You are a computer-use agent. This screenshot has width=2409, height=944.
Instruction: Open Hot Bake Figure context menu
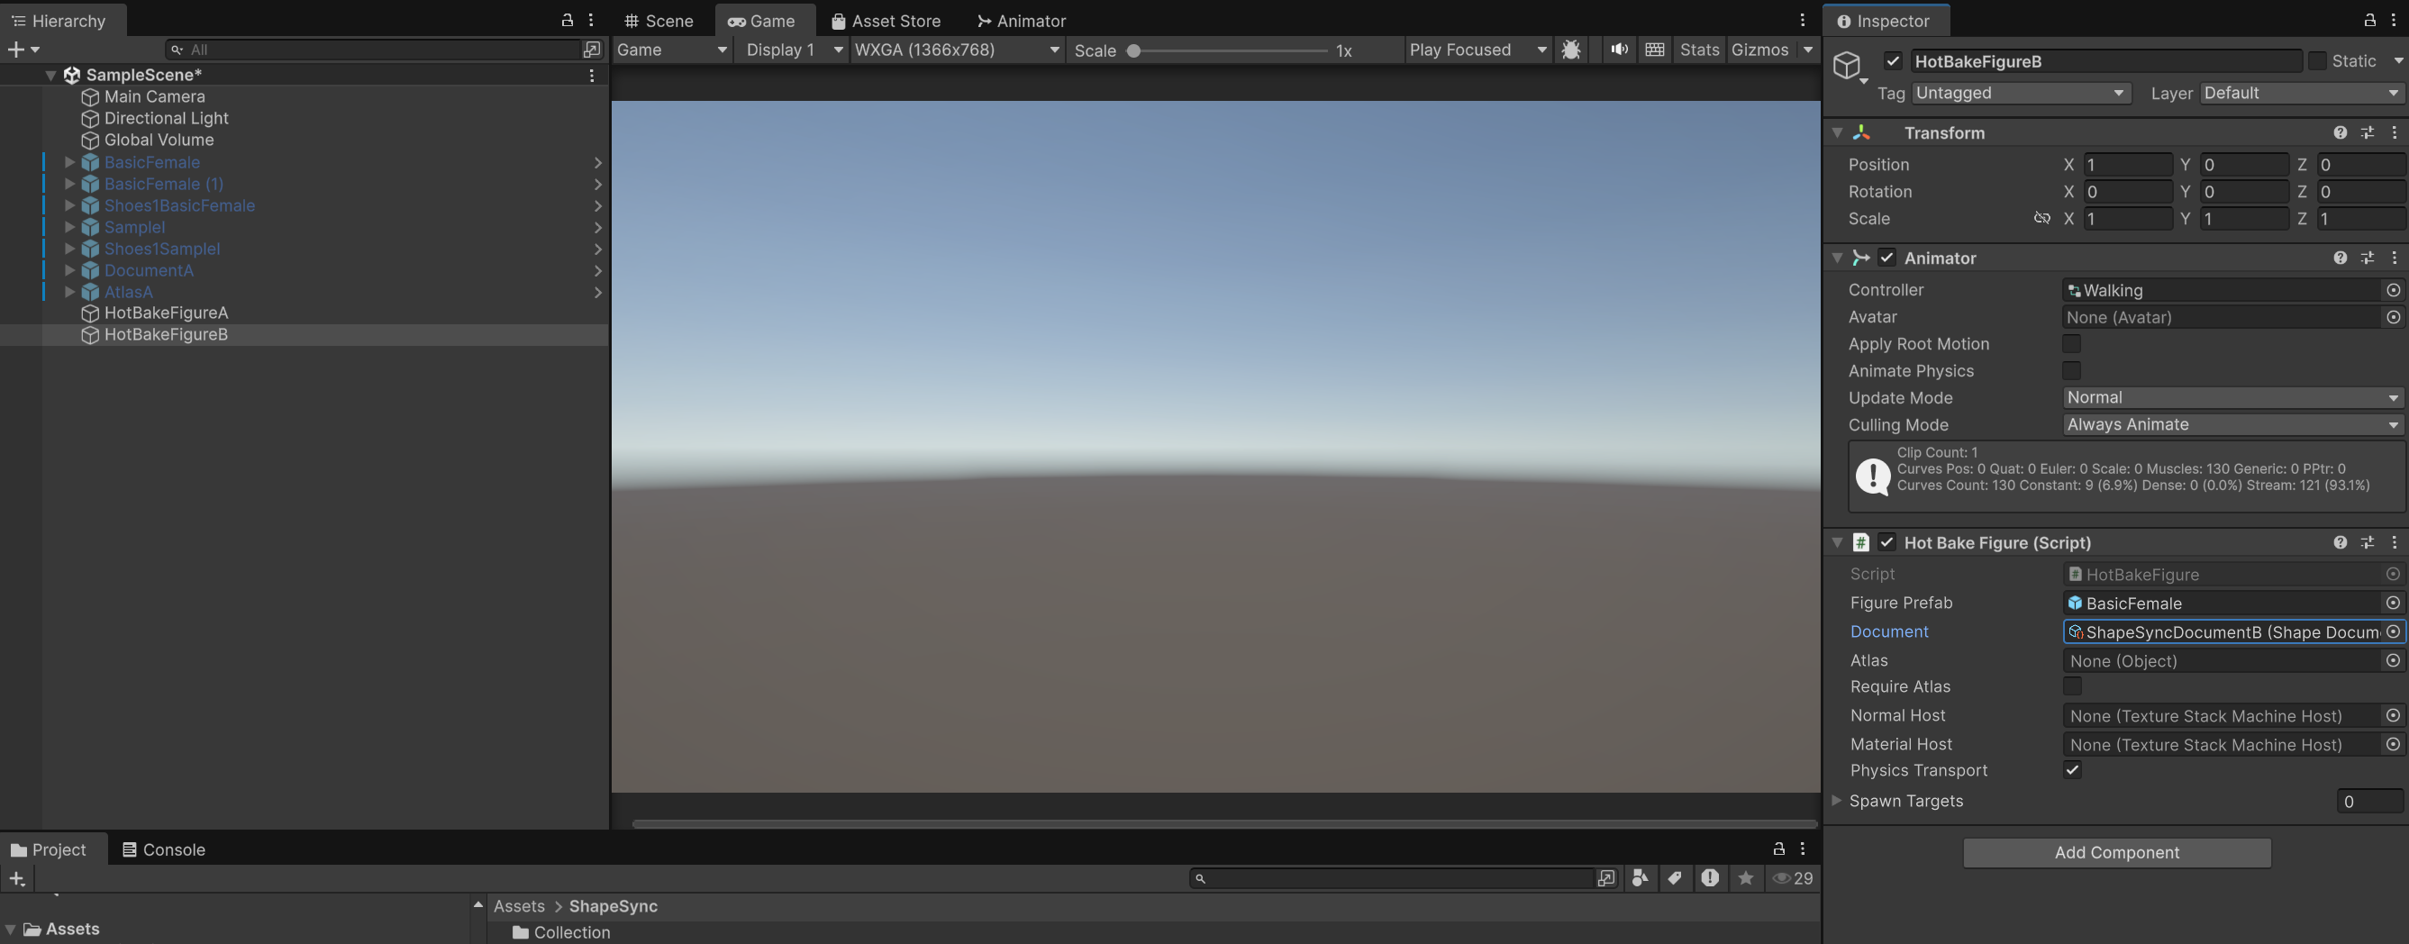coord(2394,542)
